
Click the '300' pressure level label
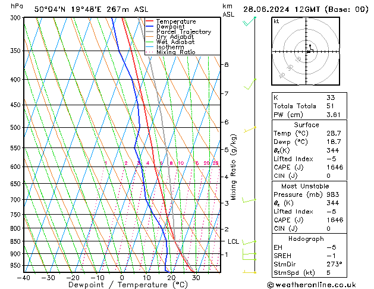pyautogui.click(x=15, y=18)
